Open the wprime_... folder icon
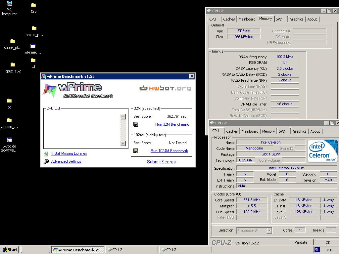This screenshot has height=254, width=339. [9, 120]
